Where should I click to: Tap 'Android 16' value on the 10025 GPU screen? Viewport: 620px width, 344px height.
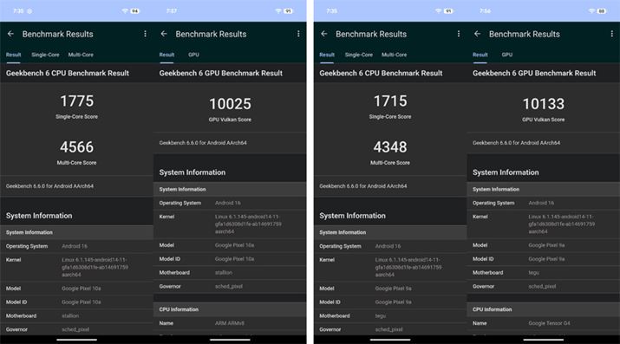point(228,203)
